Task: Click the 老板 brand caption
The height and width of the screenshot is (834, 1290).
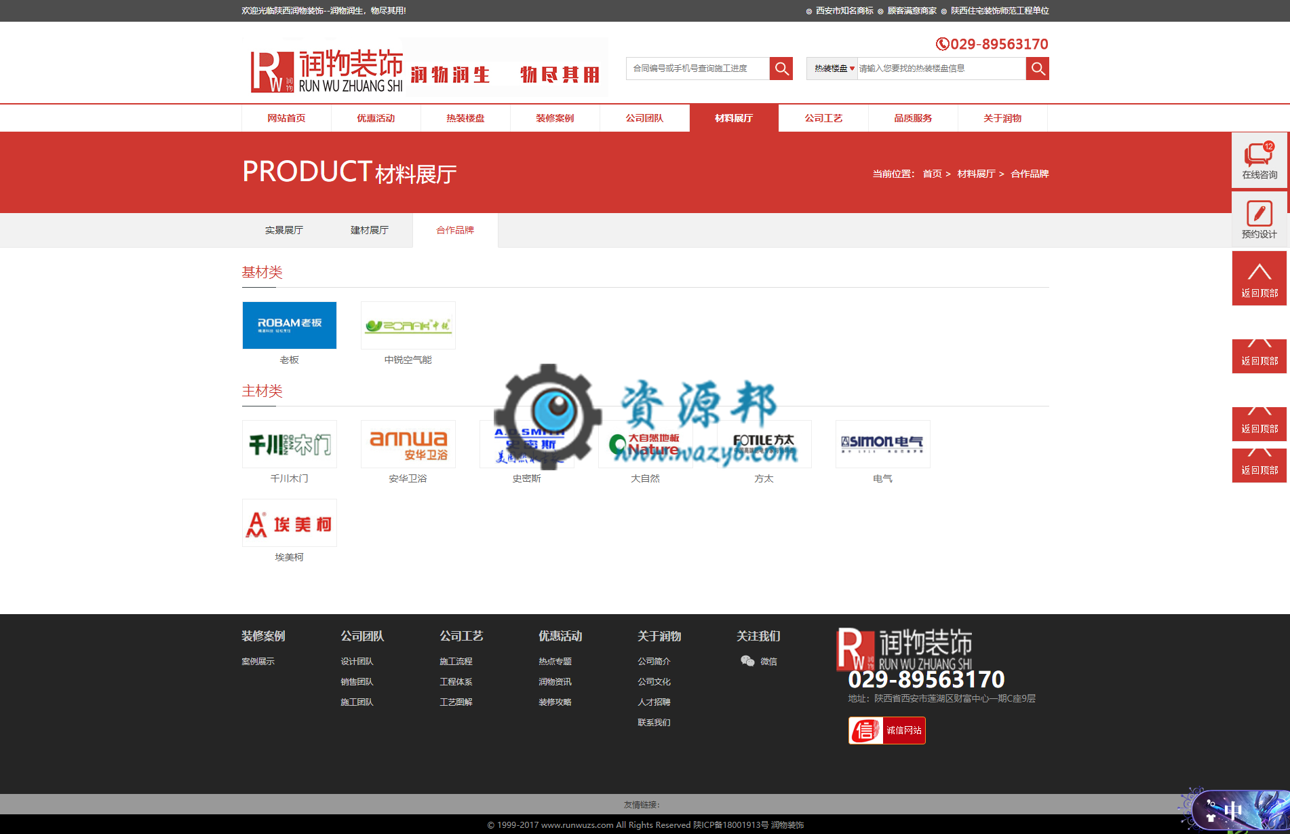Action: (x=290, y=360)
